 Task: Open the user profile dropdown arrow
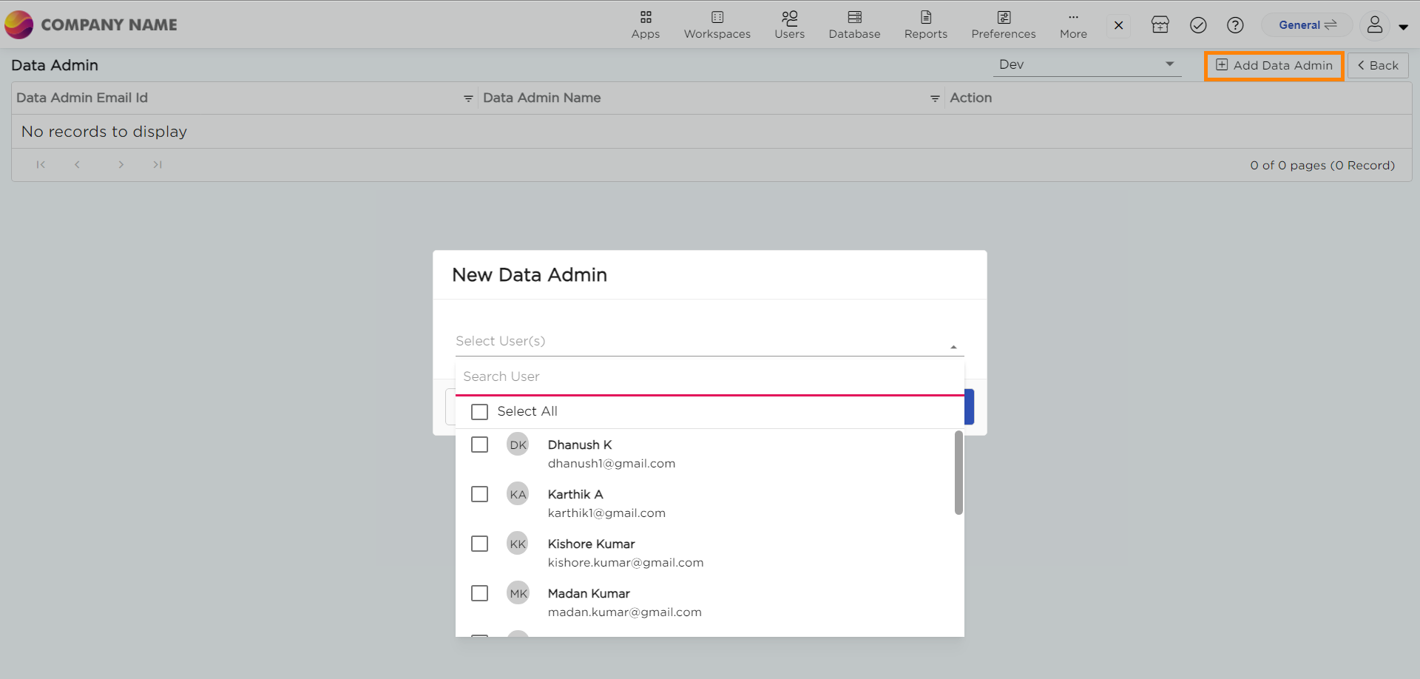[x=1403, y=27]
